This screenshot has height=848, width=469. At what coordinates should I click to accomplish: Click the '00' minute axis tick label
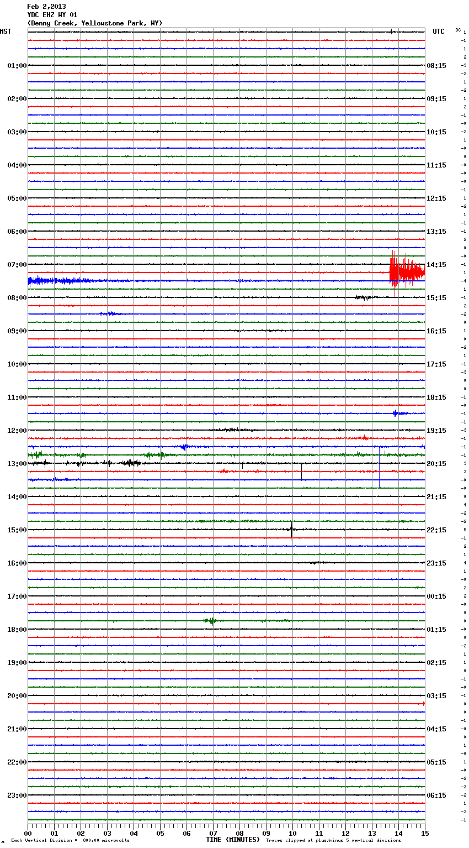click(x=28, y=834)
